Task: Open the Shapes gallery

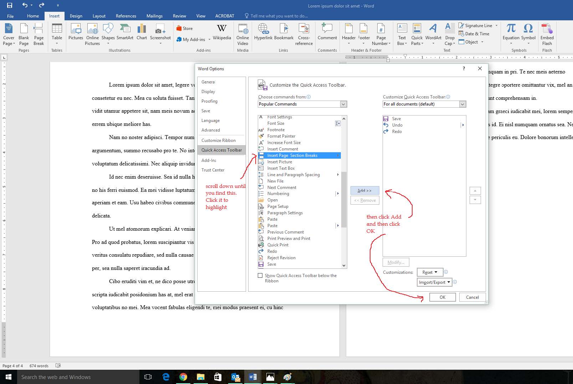Action: [x=108, y=34]
